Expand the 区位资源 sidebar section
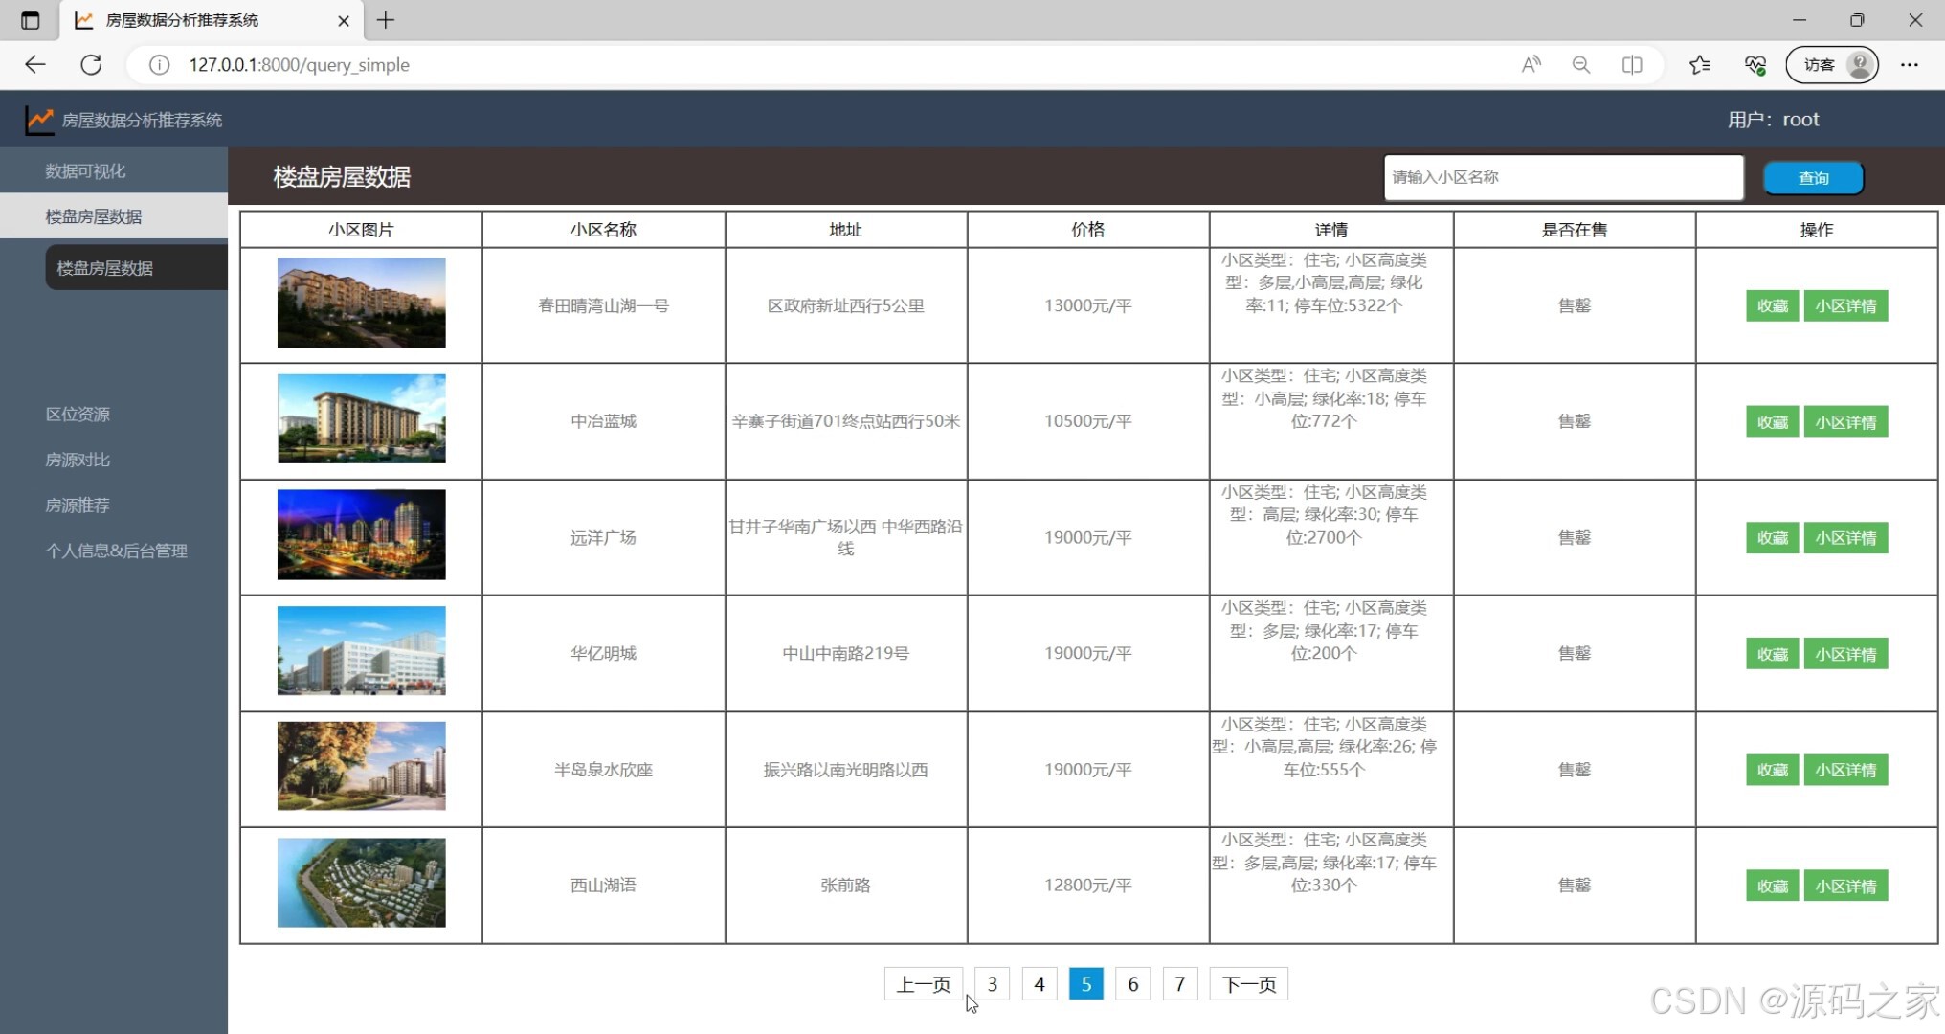 point(78,414)
